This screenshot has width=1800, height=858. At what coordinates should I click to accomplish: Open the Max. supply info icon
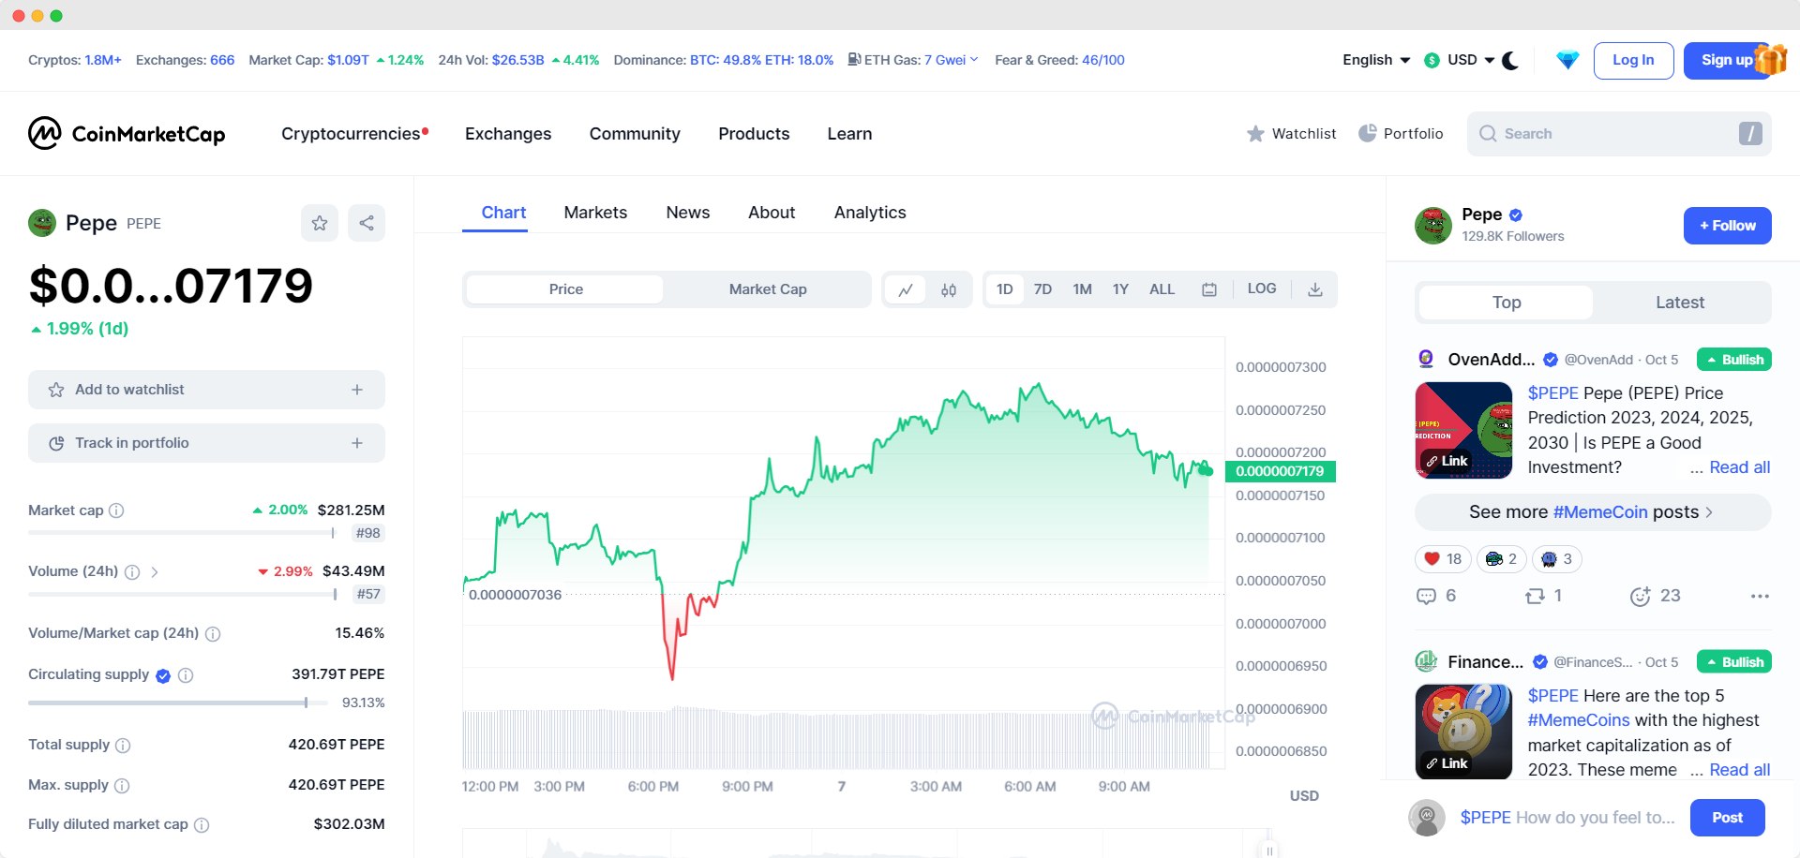122,786
